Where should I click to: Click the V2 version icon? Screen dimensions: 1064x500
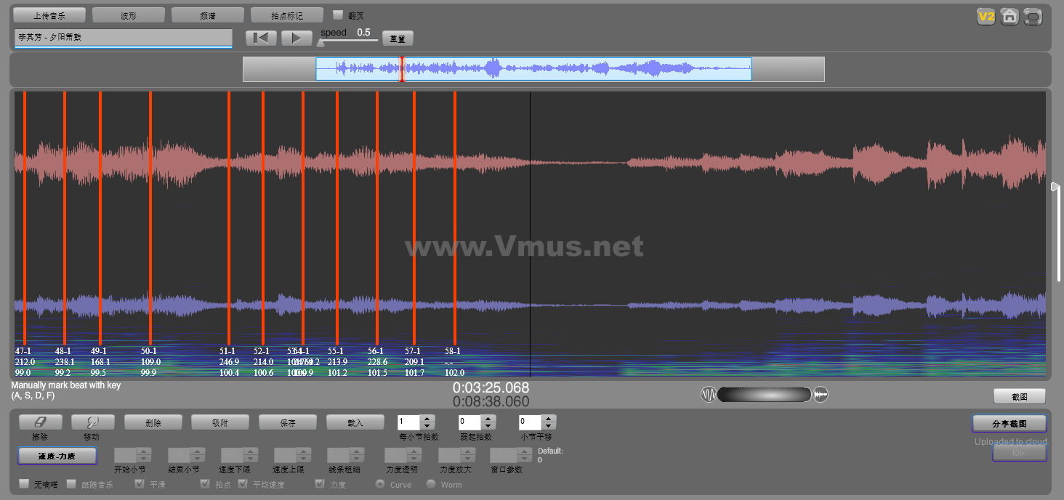(x=986, y=16)
